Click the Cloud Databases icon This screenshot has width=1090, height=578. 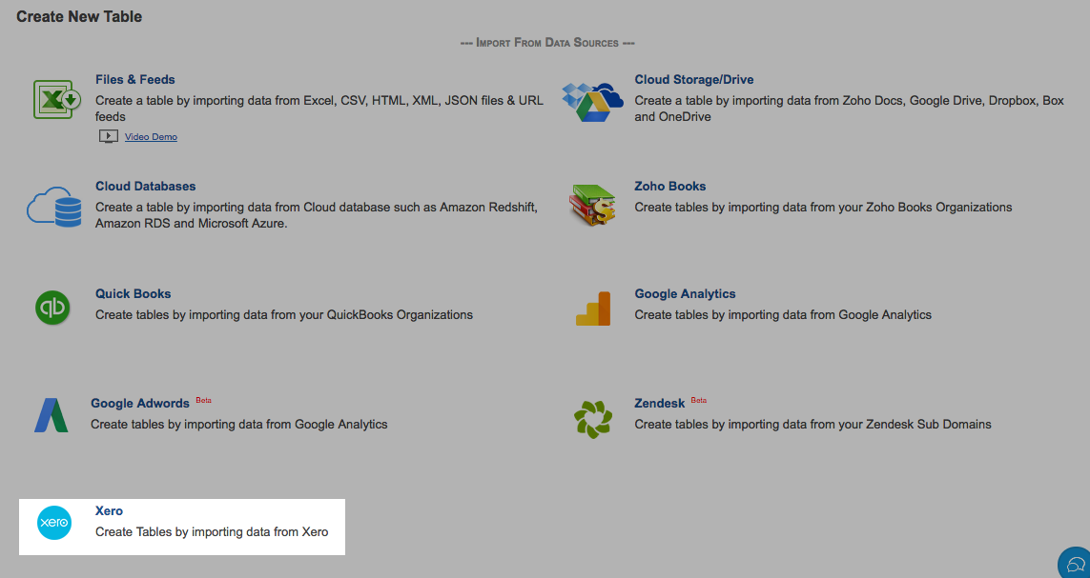(x=54, y=207)
